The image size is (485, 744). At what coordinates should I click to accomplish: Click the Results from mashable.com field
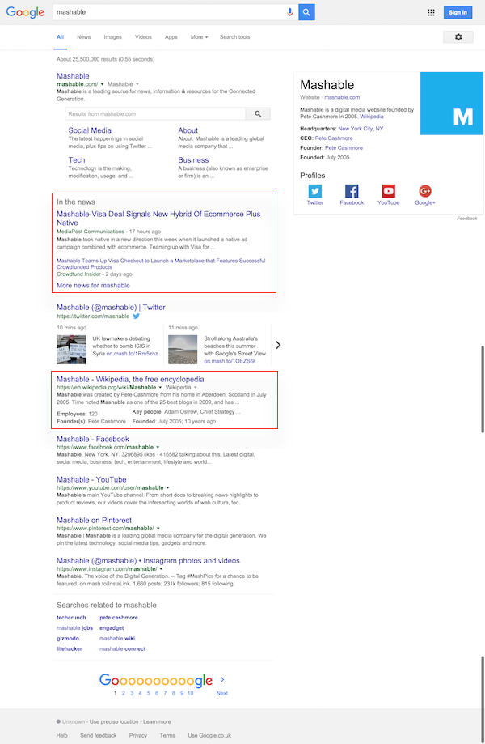coord(155,114)
